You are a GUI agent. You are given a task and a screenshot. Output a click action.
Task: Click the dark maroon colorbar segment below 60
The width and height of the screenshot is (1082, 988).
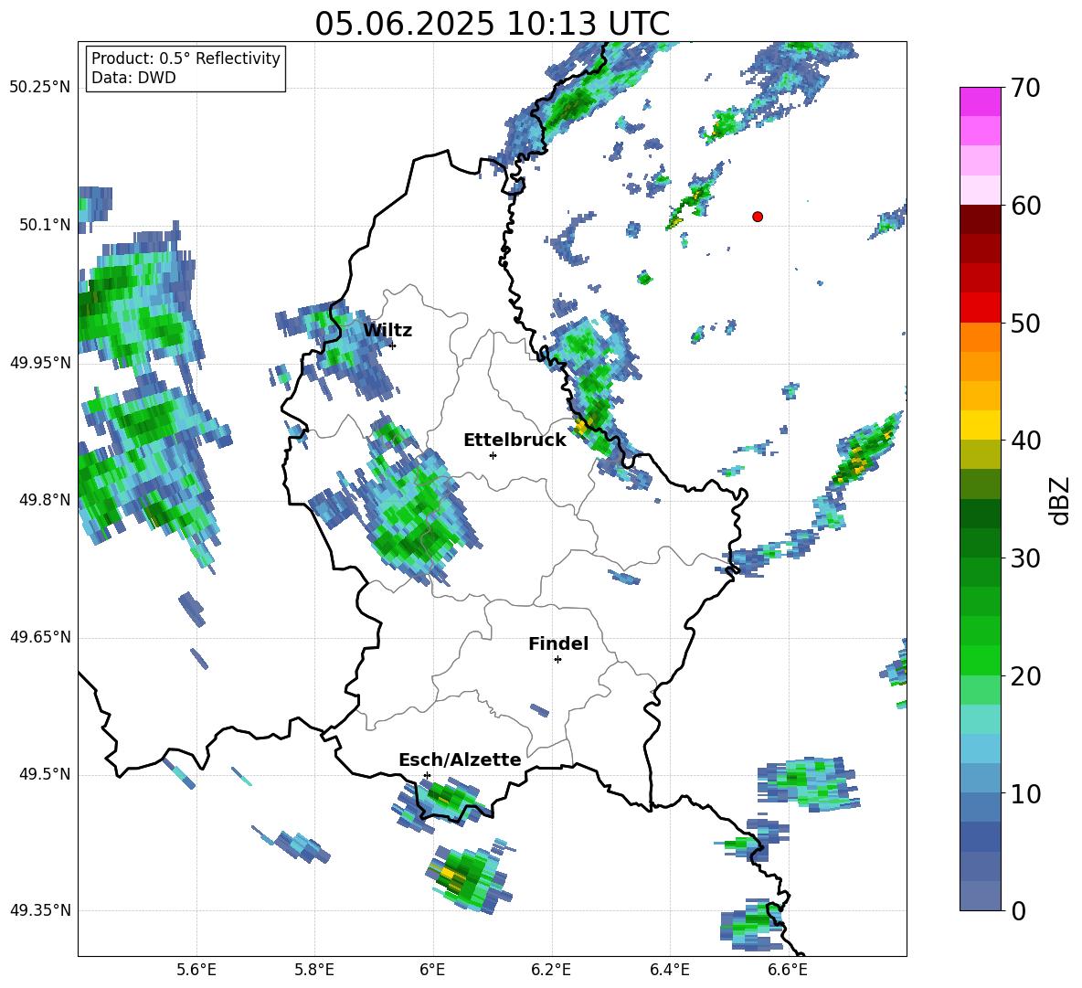pos(980,219)
